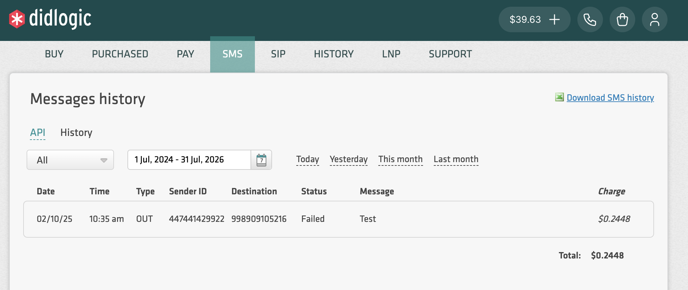
Task: Click the Messages history heading
Action: click(88, 99)
